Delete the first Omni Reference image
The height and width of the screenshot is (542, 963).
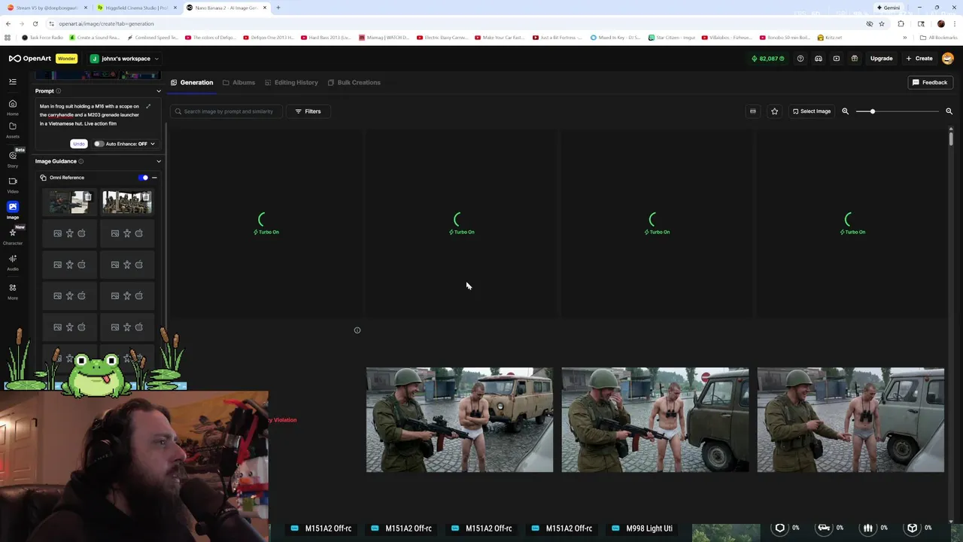(x=88, y=197)
